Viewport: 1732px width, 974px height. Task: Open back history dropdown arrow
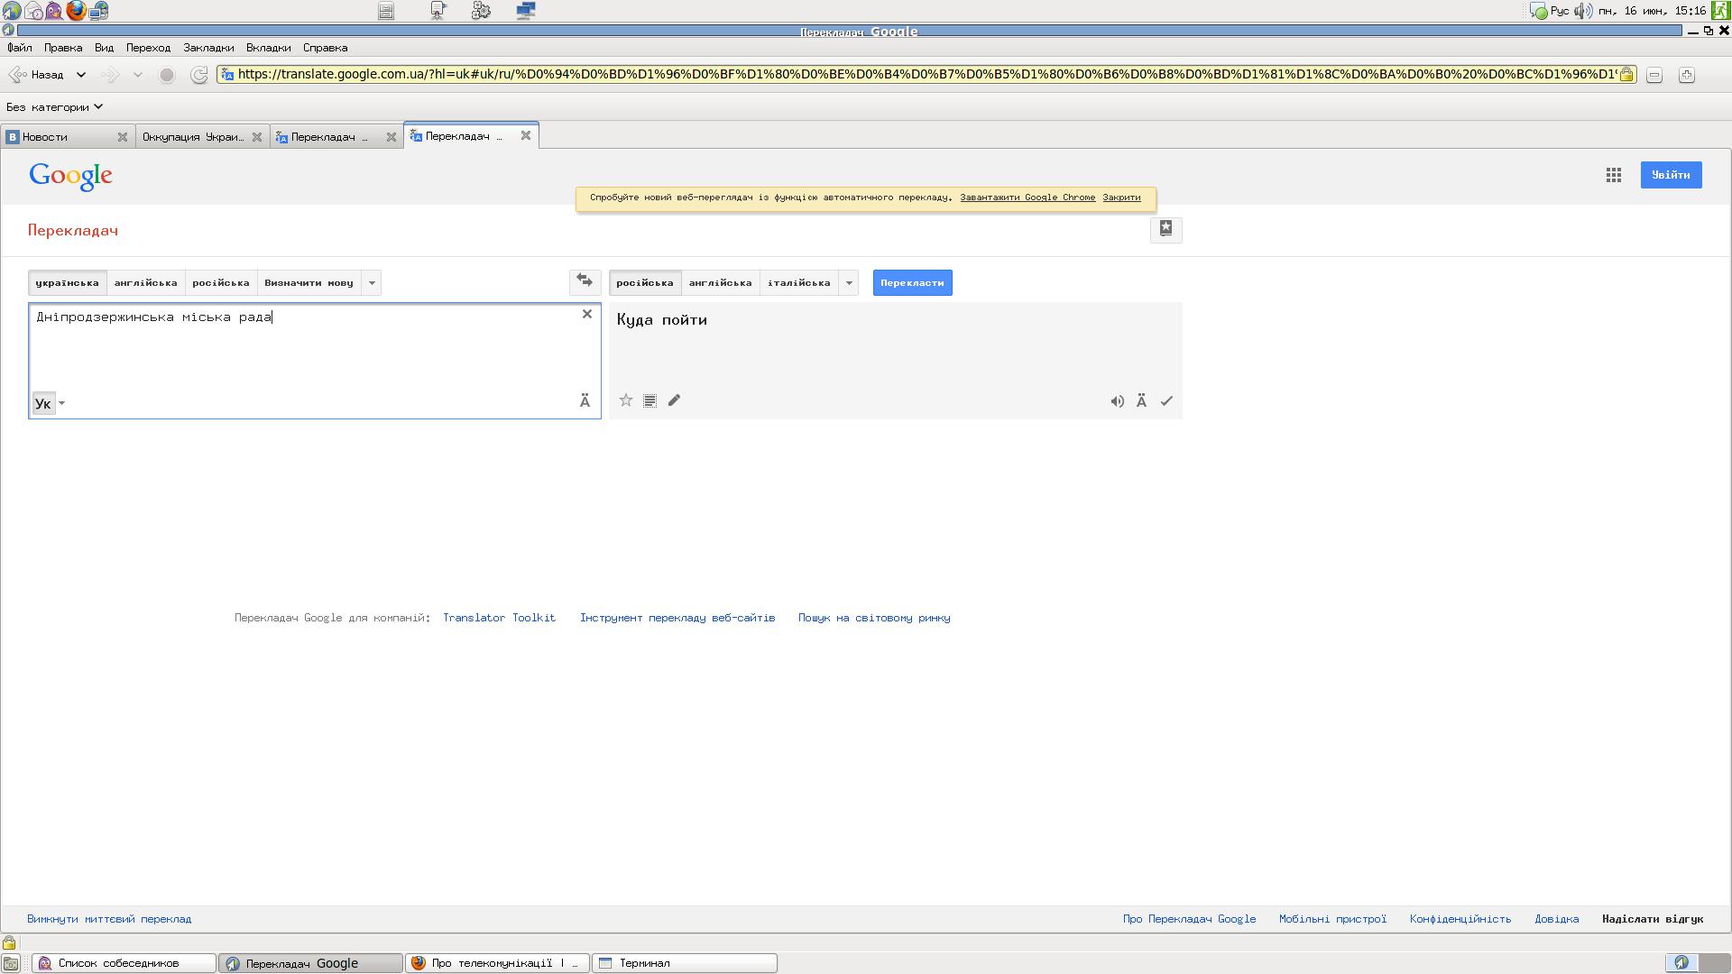coord(80,75)
